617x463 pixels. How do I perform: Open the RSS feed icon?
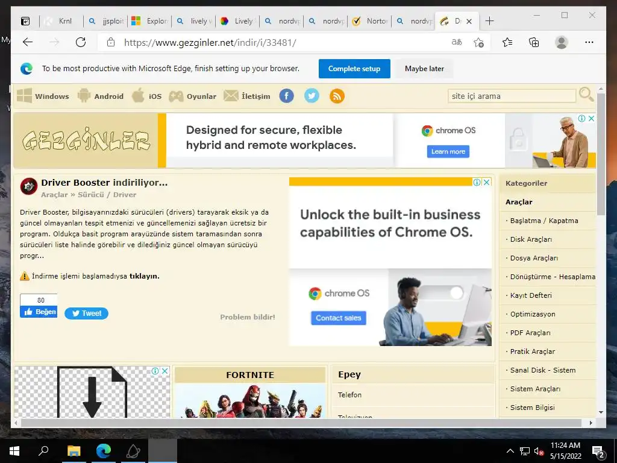coord(337,96)
